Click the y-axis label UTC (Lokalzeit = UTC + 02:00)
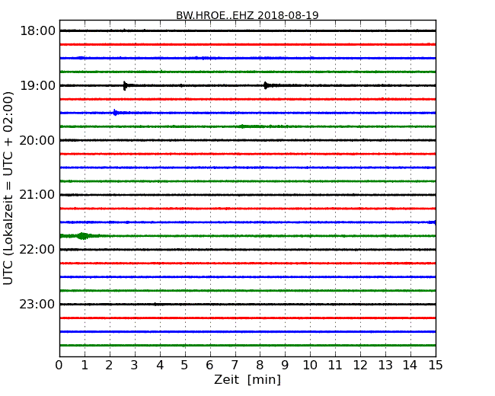The width and height of the screenshot is (495, 396). tap(8, 188)
